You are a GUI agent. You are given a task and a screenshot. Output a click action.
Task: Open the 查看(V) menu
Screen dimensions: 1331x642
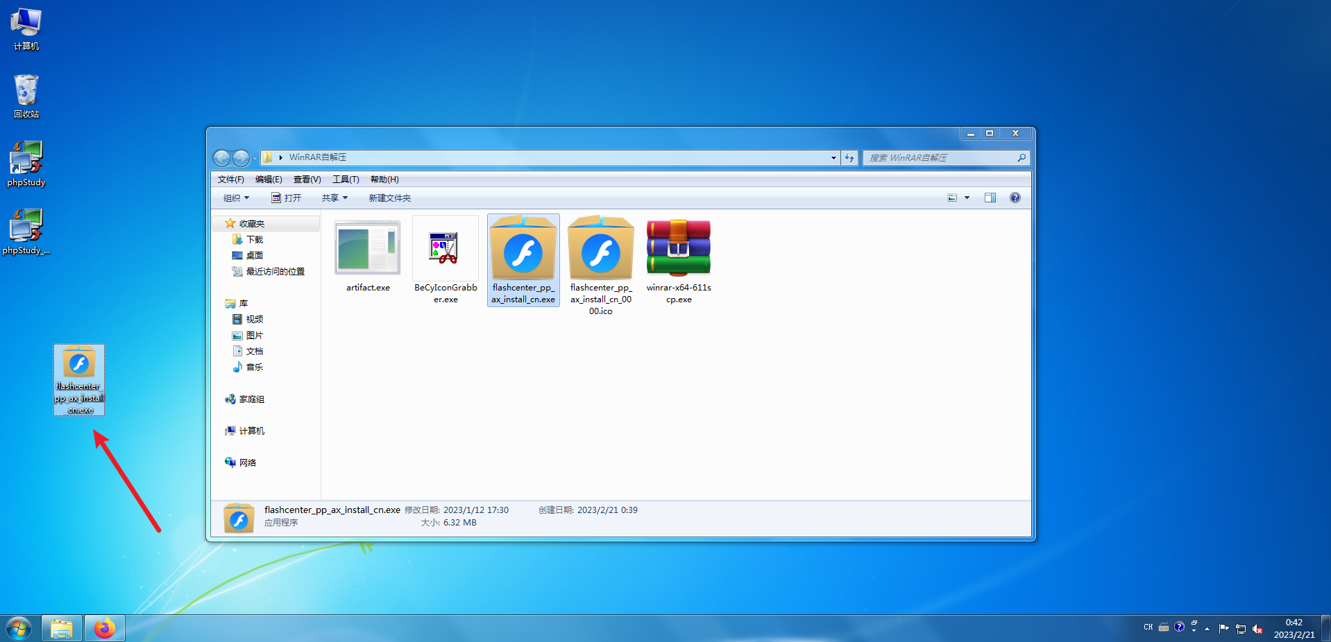tap(307, 180)
